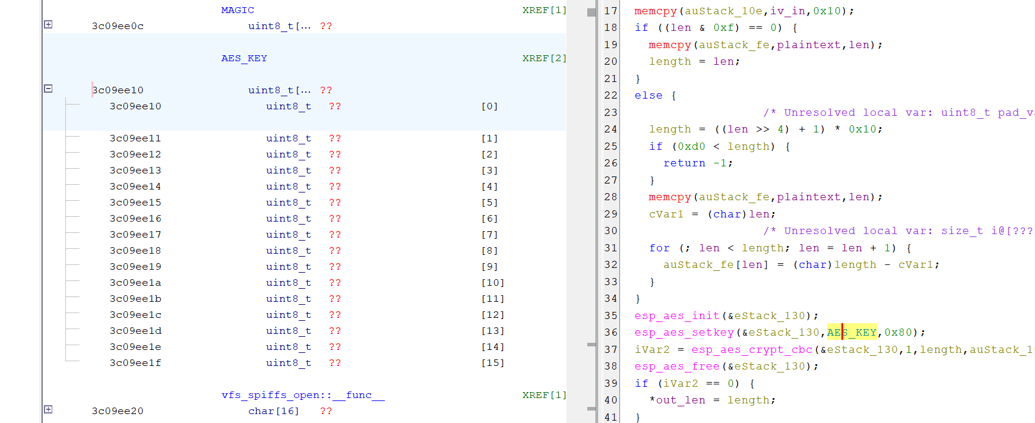Click highlighted AES_KEY in the decompiler

click(852, 333)
